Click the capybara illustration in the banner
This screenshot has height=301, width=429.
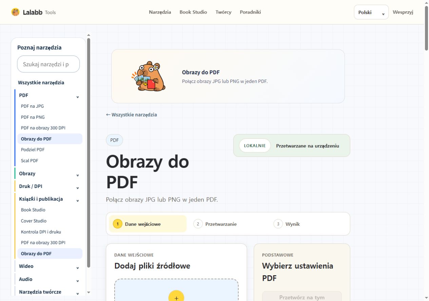149,77
